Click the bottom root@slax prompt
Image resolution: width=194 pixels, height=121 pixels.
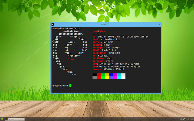(60, 86)
